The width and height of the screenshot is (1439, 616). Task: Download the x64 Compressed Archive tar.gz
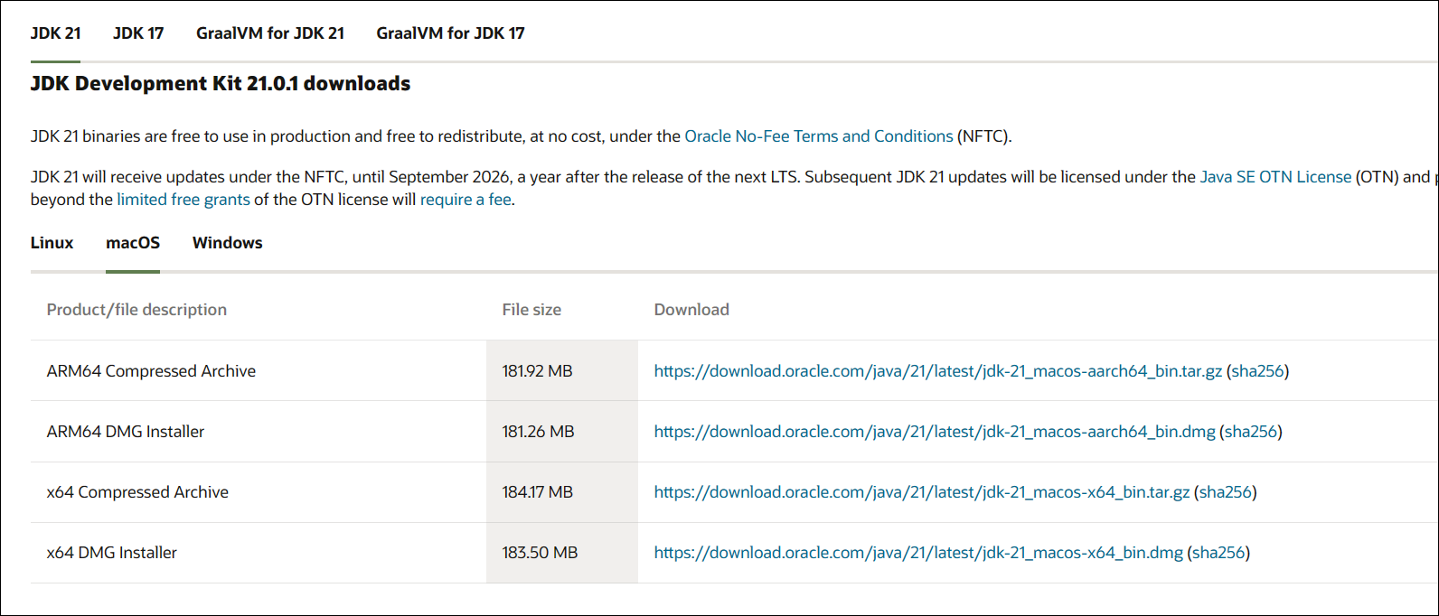pos(922,491)
